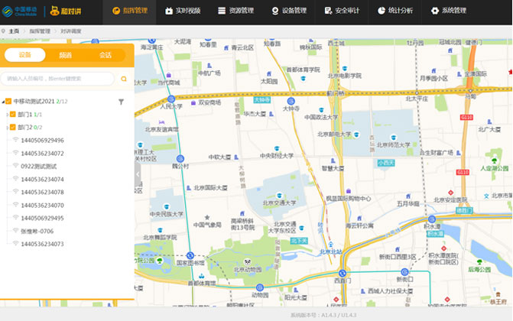
Task: Open the 统计分析 menu
Action: tap(395, 11)
